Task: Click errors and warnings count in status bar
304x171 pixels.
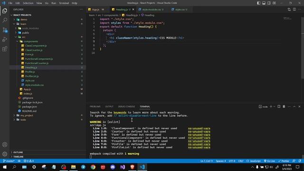Action: (28, 161)
